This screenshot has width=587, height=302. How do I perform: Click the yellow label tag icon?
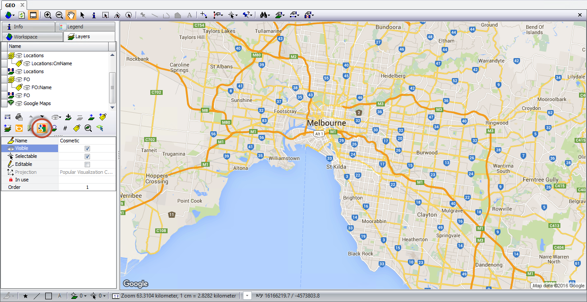point(76,128)
